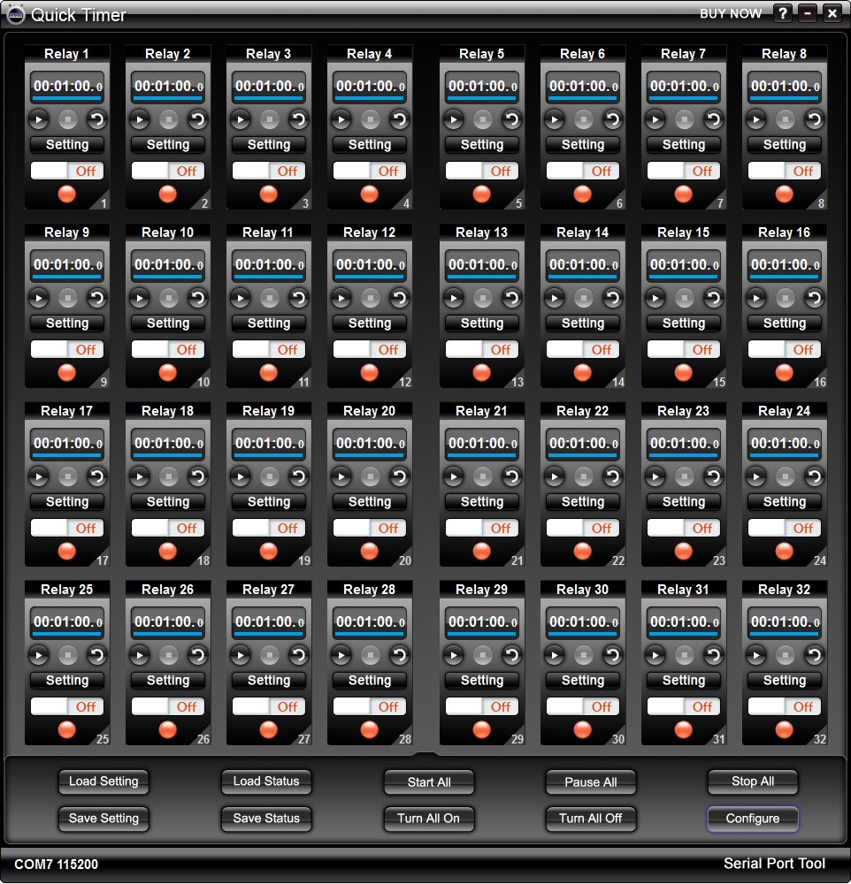Open Setting for Relay 2
Screen dimensions: 851x884
(167, 145)
